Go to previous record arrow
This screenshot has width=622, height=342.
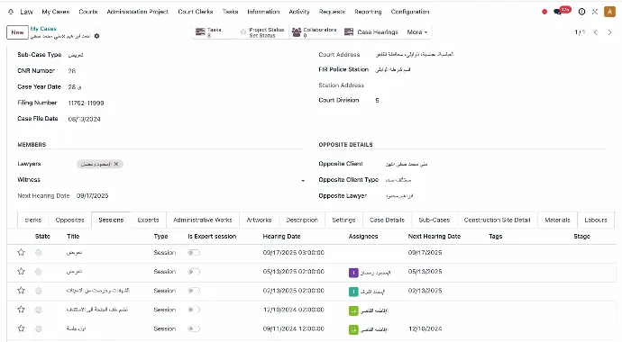(596, 32)
